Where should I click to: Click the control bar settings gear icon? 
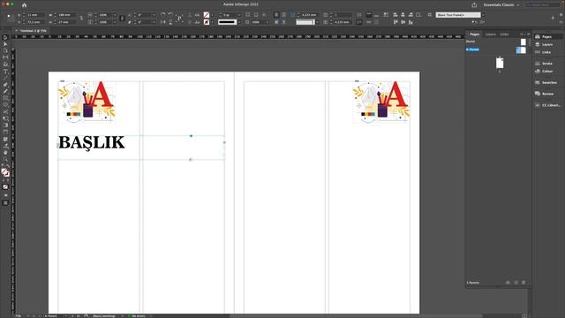(x=561, y=15)
